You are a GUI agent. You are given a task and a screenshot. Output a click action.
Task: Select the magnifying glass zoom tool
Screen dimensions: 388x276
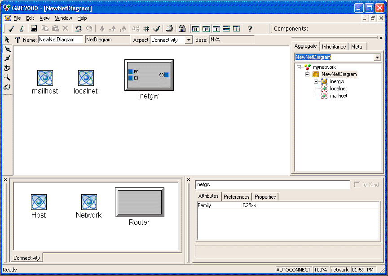(8, 77)
